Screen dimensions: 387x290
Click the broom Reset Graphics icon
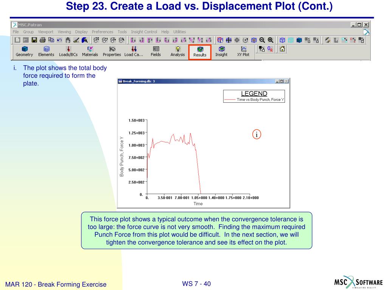[76, 40]
